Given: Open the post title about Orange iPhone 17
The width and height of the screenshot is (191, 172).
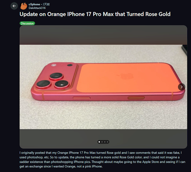Looking at the screenshot, I should [95, 14].
